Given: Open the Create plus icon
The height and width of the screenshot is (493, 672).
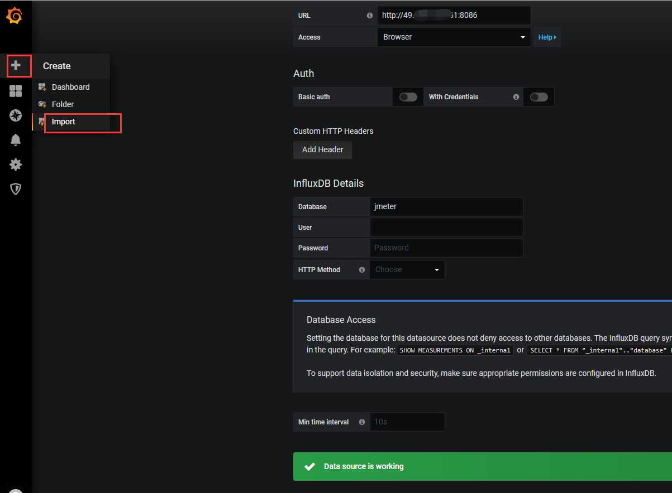Looking at the screenshot, I should 16,66.
